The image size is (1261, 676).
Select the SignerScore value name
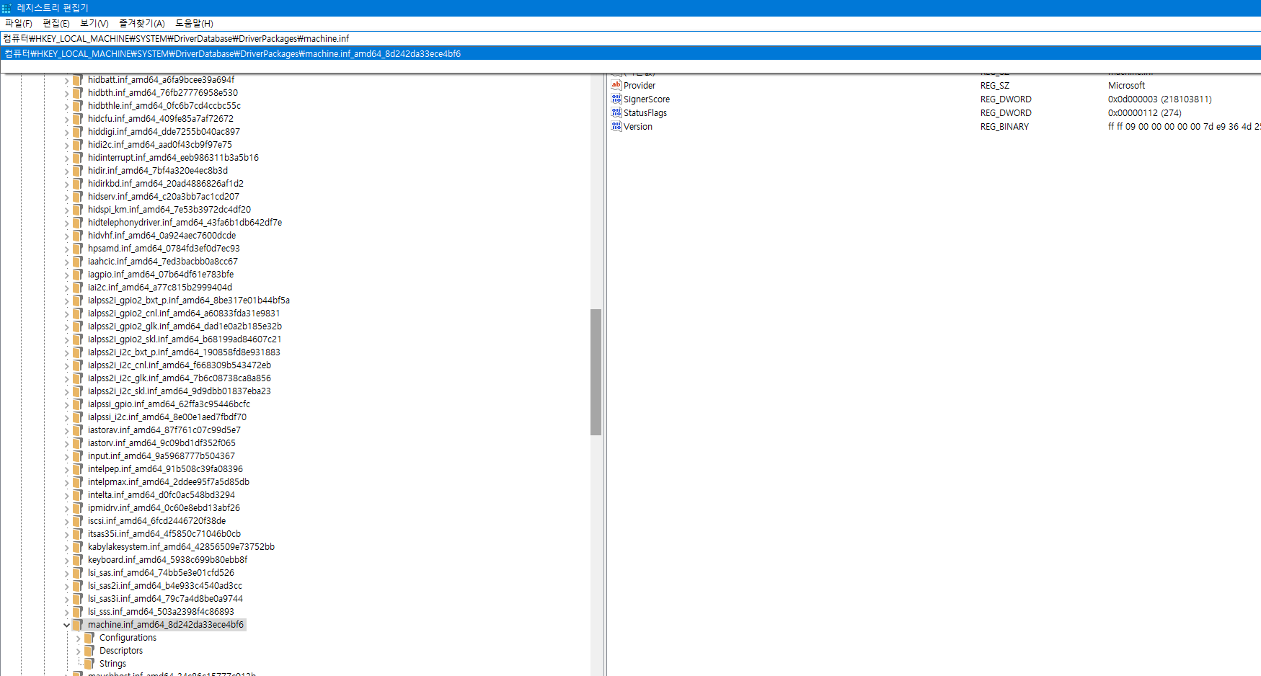tap(647, 99)
